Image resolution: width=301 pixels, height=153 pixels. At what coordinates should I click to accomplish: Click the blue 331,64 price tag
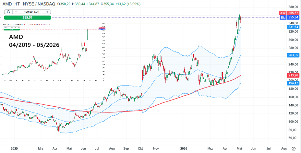click(293, 27)
